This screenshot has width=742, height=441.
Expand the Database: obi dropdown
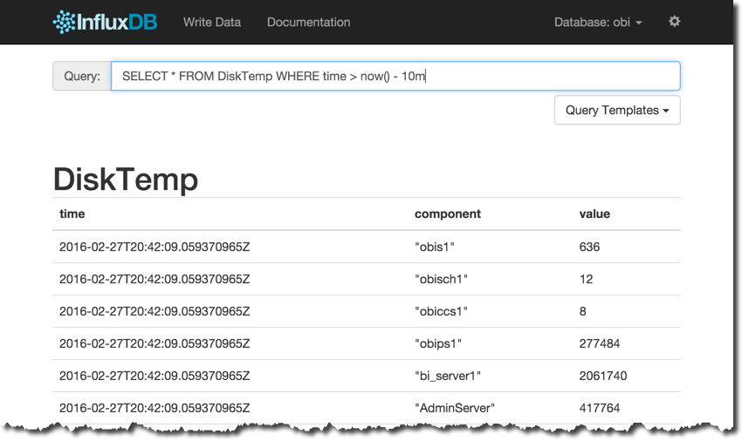point(598,22)
